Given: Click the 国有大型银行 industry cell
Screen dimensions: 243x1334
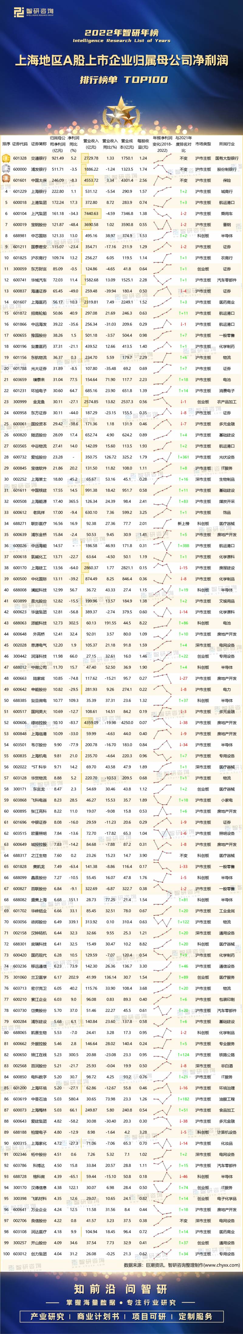Looking at the screenshot, I should click(227, 158).
